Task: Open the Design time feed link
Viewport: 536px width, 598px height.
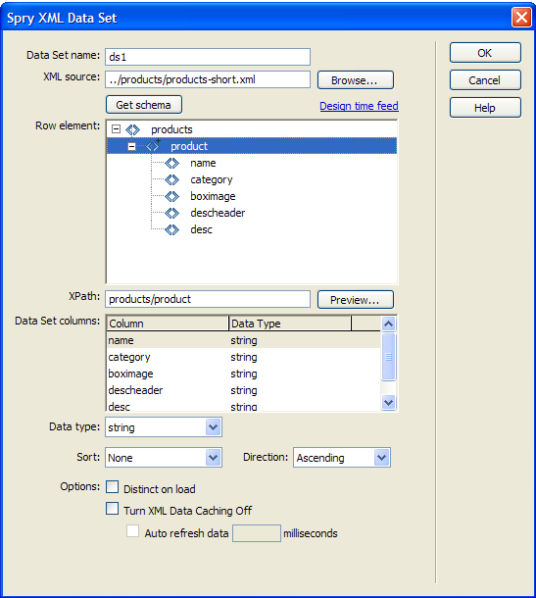Action: coord(359,106)
